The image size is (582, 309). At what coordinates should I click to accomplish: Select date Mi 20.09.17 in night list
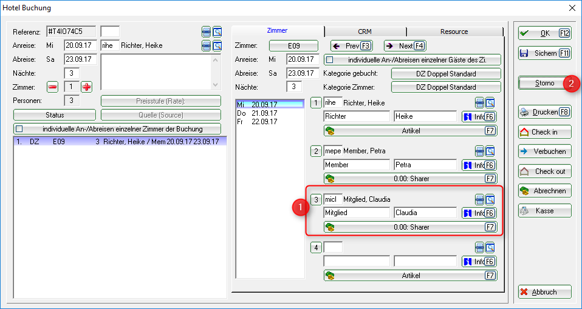270,105
